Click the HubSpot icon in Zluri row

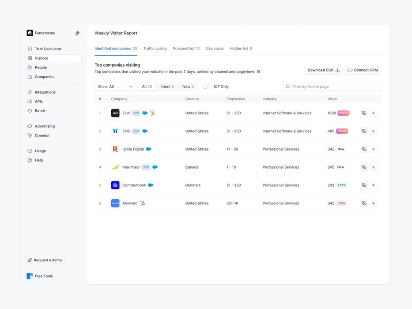click(x=152, y=113)
